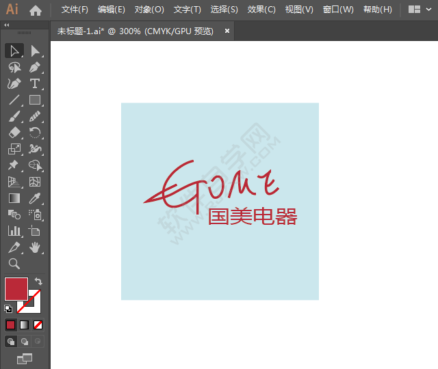The width and height of the screenshot is (438, 369).
Task: Select the Symbol Sprayer tool
Action: (x=35, y=215)
